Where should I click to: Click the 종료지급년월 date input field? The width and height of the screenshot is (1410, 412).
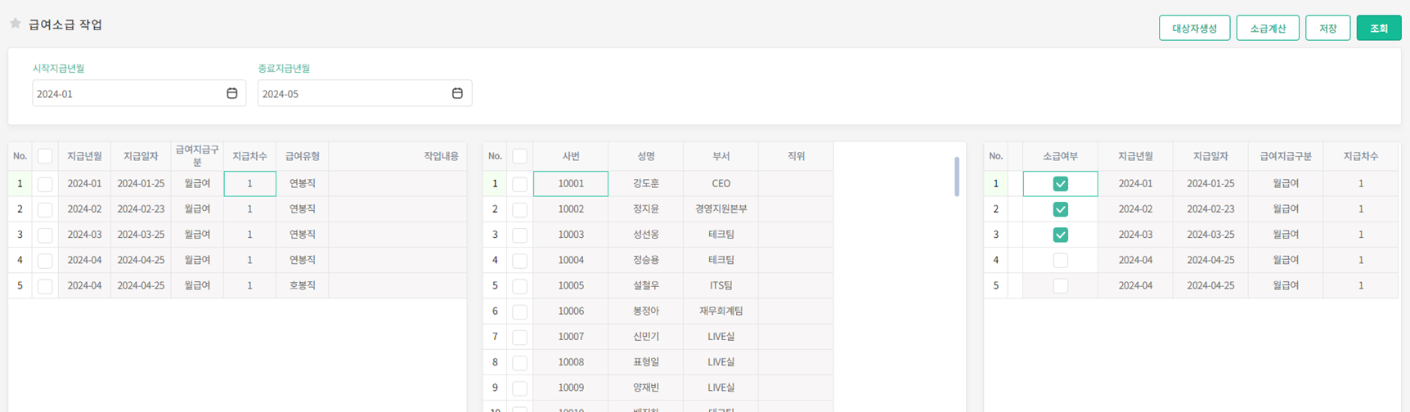pos(352,93)
